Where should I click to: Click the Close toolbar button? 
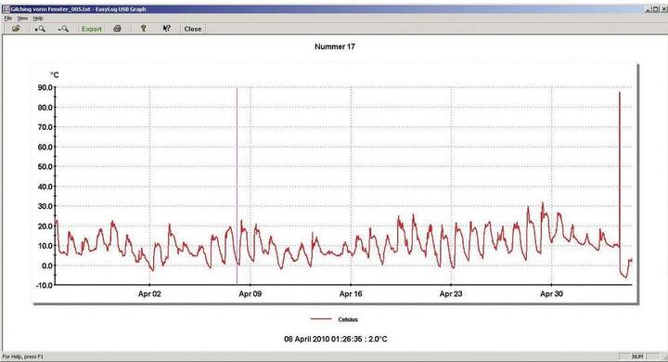(193, 29)
